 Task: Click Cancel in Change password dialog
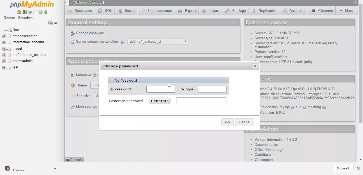244,122
